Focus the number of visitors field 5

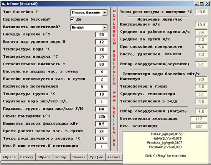(x=102, y=87)
